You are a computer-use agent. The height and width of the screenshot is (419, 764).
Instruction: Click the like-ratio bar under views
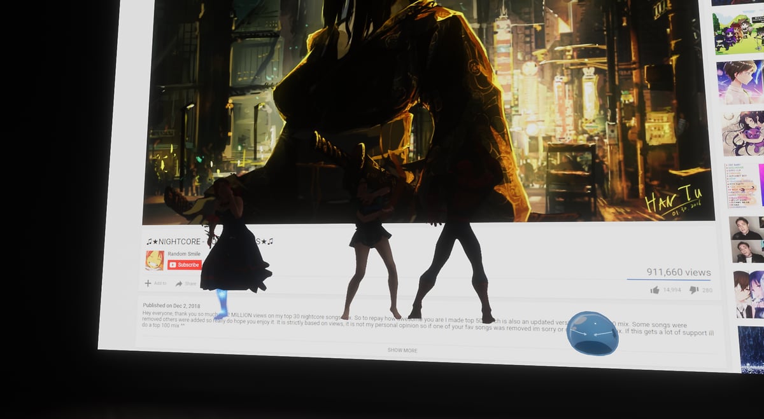pyautogui.click(x=668, y=280)
